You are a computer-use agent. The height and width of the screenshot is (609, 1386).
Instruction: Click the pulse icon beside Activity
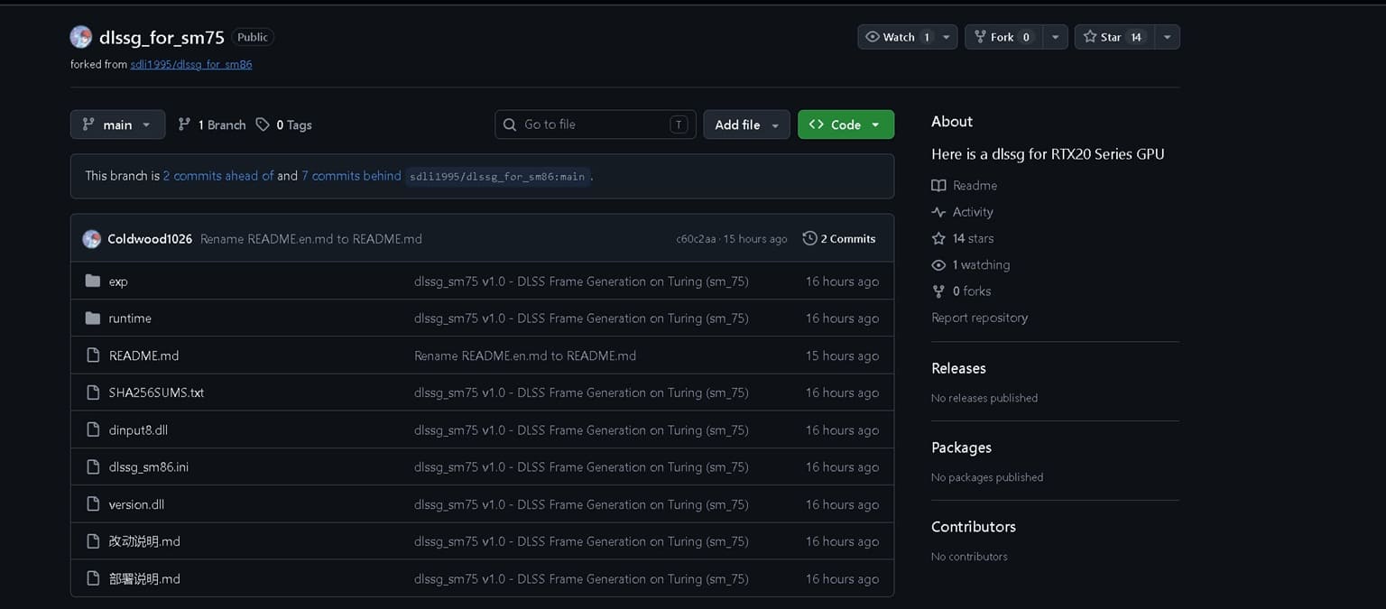pos(938,212)
